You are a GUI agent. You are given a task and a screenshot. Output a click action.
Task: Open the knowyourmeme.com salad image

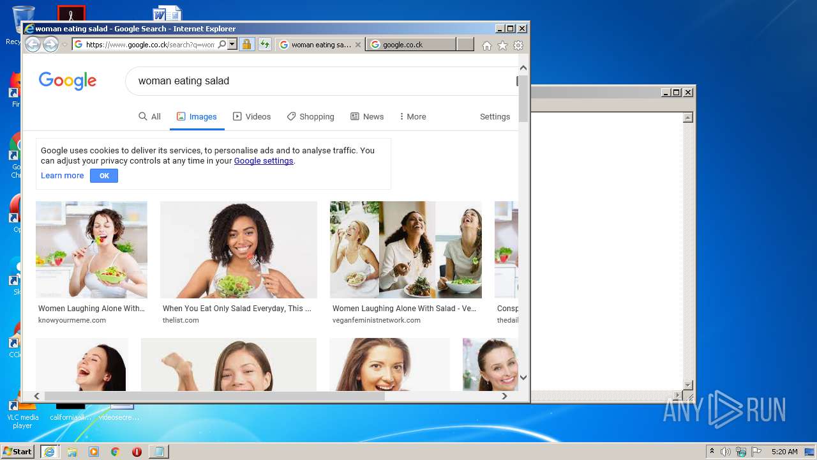pos(91,250)
